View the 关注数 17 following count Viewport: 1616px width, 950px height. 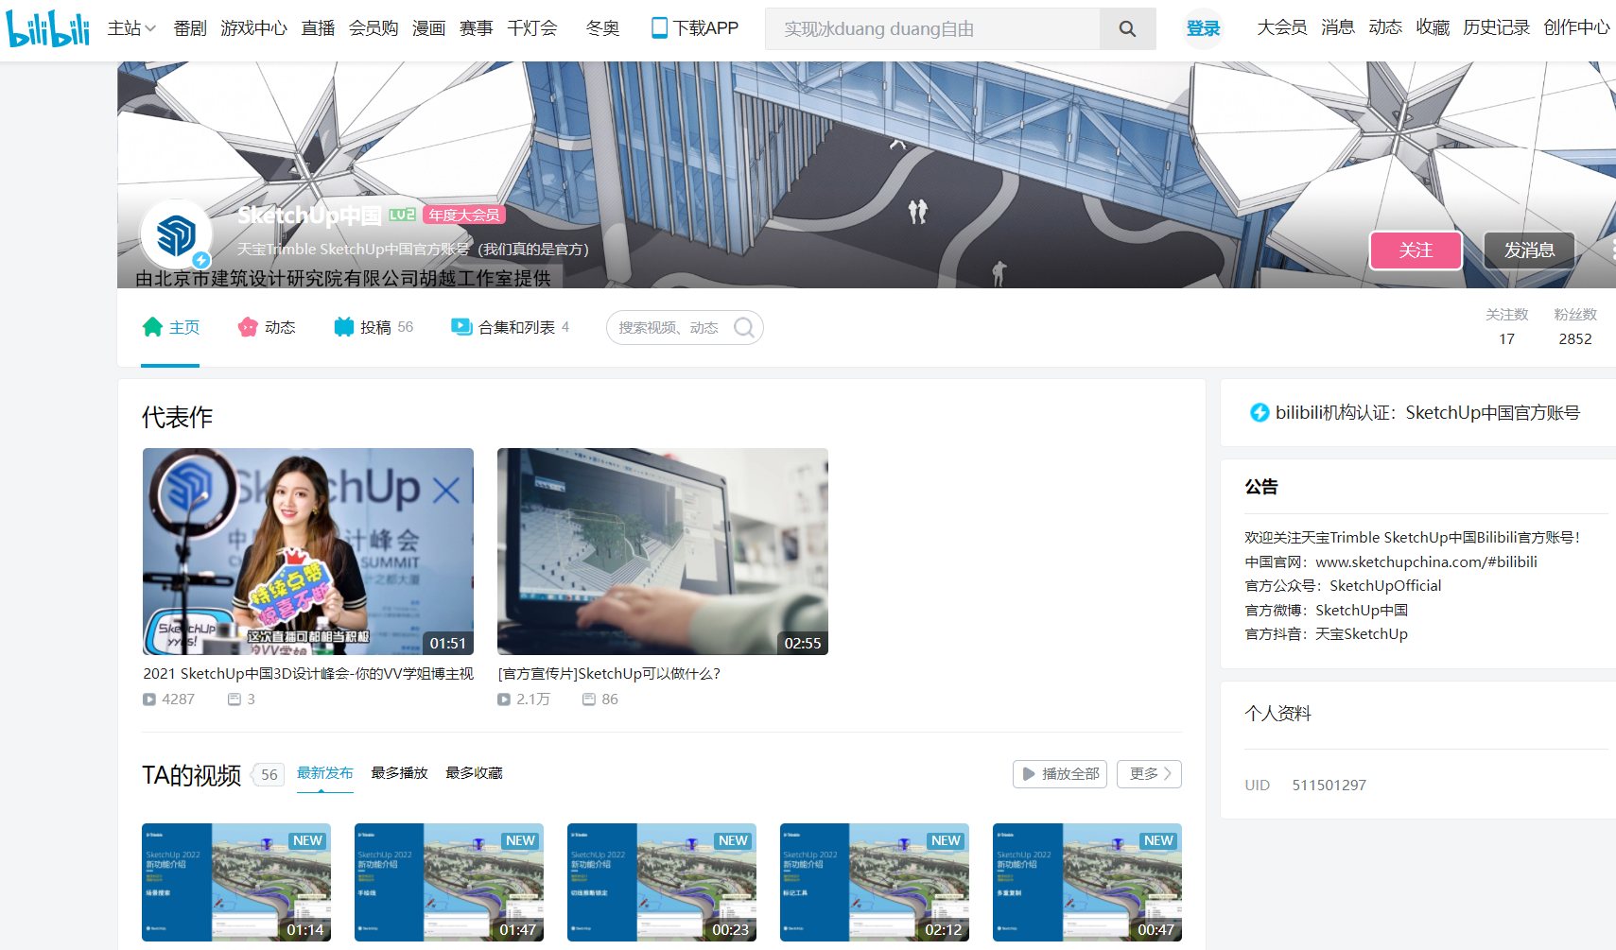1506,327
